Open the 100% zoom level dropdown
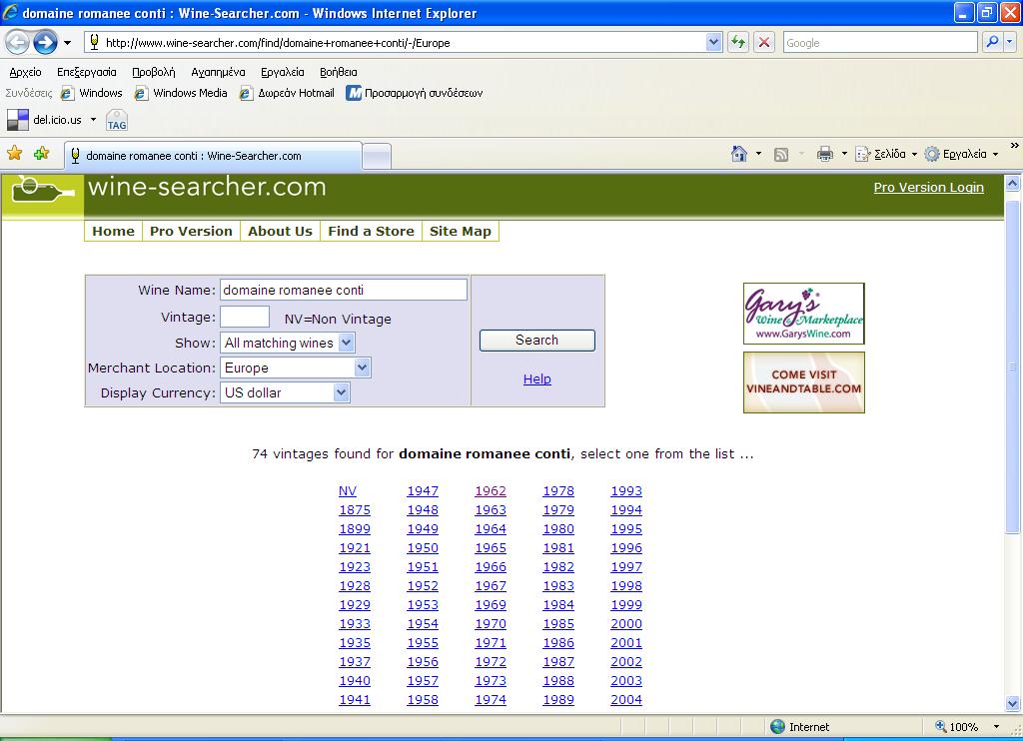This screenshot has width=1023, height=741. pyautogui.click(x=996, y=727)
